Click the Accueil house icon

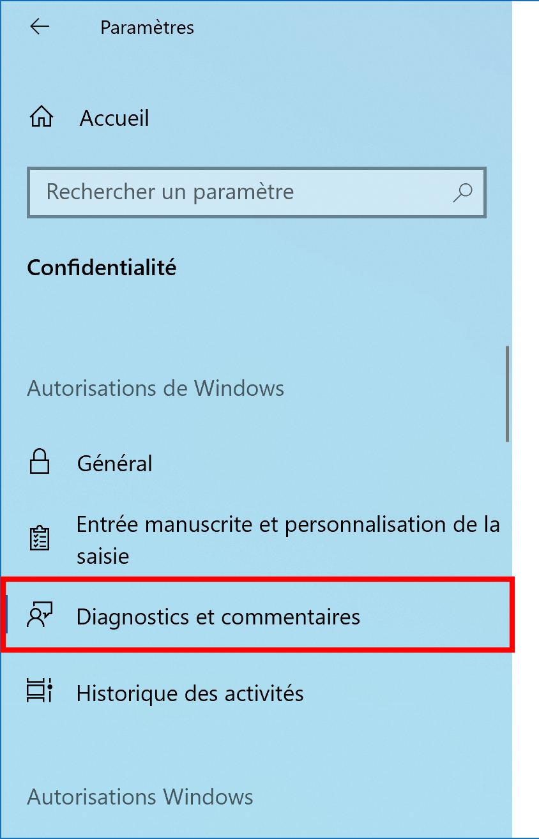[x=42, y=117]
